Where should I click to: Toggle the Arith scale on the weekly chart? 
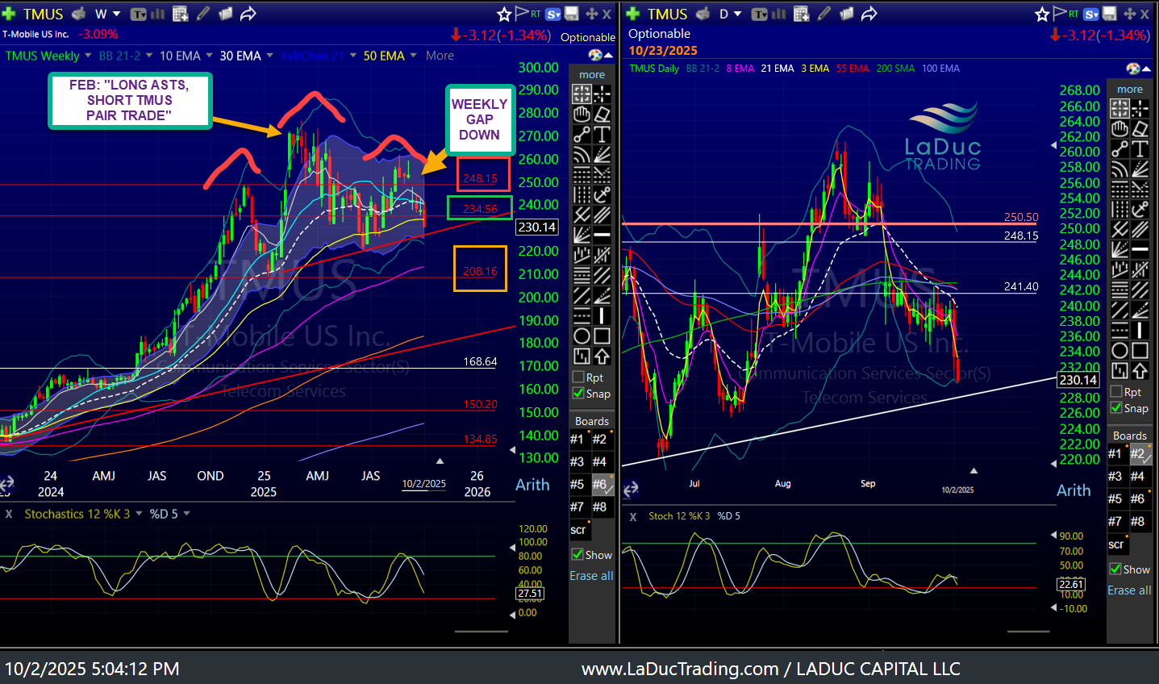[x=532, y=485]
